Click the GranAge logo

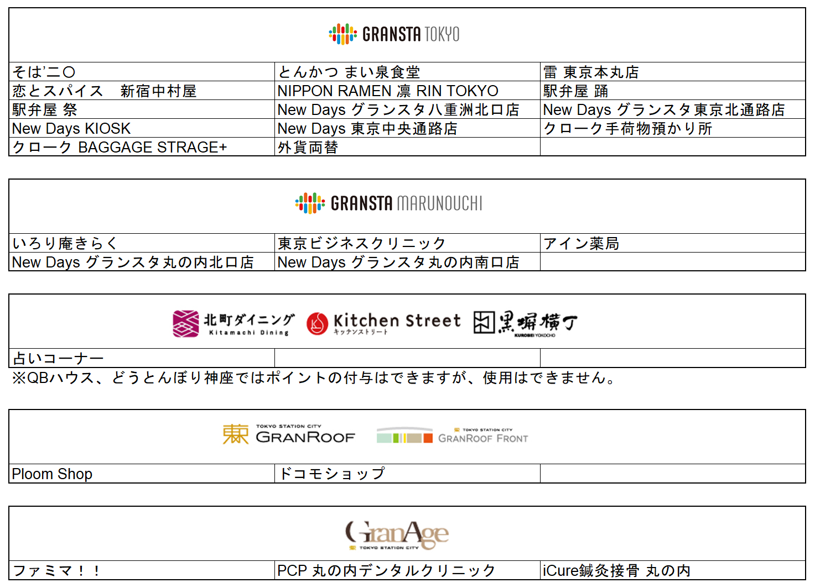[x=397, y=535]
